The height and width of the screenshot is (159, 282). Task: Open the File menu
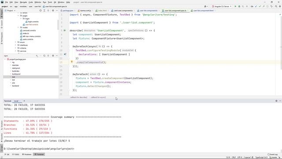coord(6,2)
